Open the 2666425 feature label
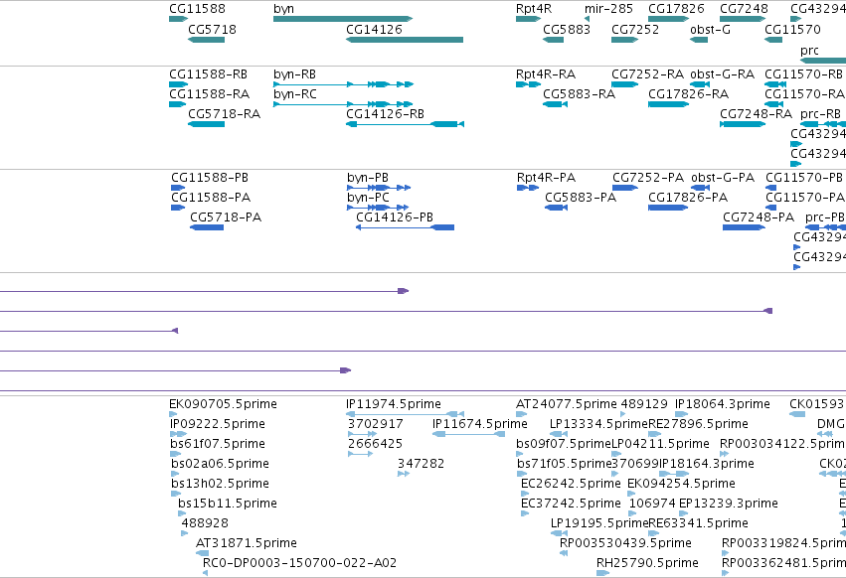This screenshot has width=846, height=578. 375,444
